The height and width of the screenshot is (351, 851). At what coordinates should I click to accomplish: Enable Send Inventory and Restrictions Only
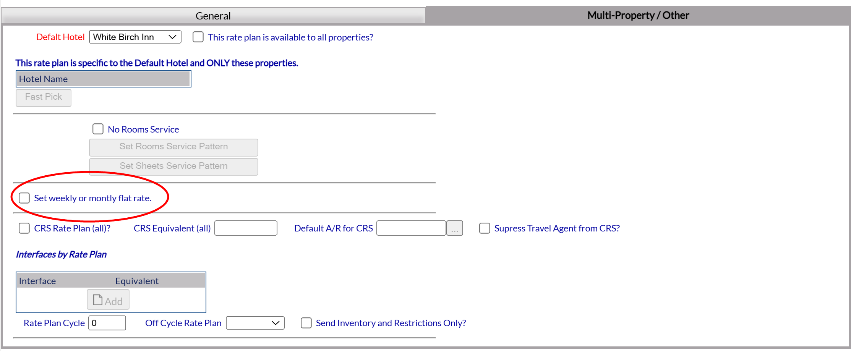point(306,323)
